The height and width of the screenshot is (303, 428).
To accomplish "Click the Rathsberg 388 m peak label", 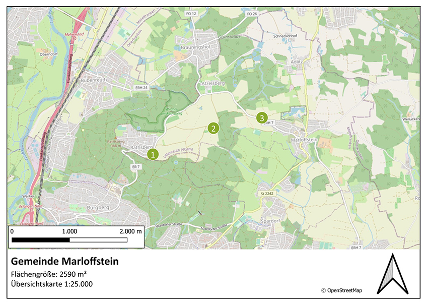I will [116, 144].
